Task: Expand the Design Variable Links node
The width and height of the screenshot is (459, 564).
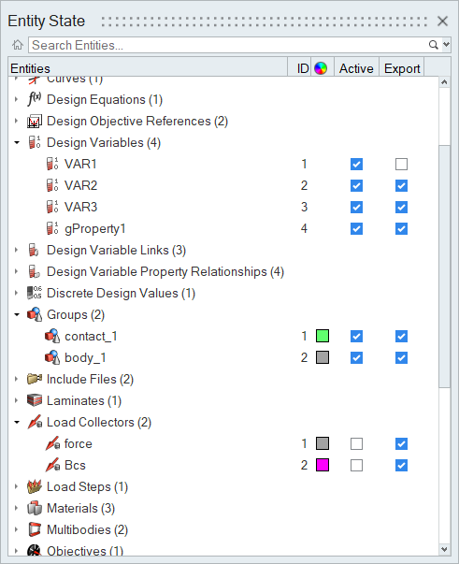Action: [16, 250]
